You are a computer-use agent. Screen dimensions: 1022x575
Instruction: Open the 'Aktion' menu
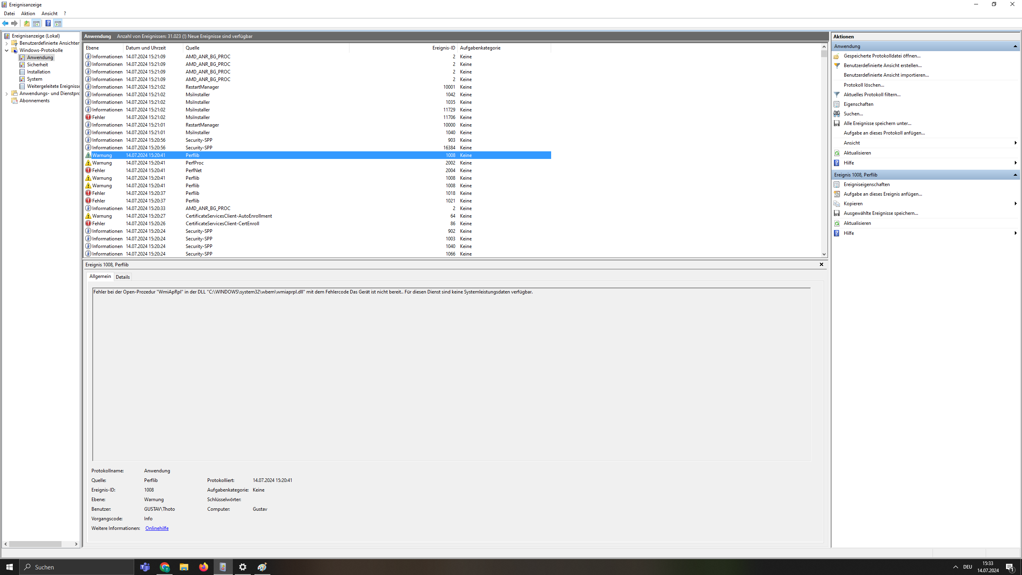click(x=28, y=13)
